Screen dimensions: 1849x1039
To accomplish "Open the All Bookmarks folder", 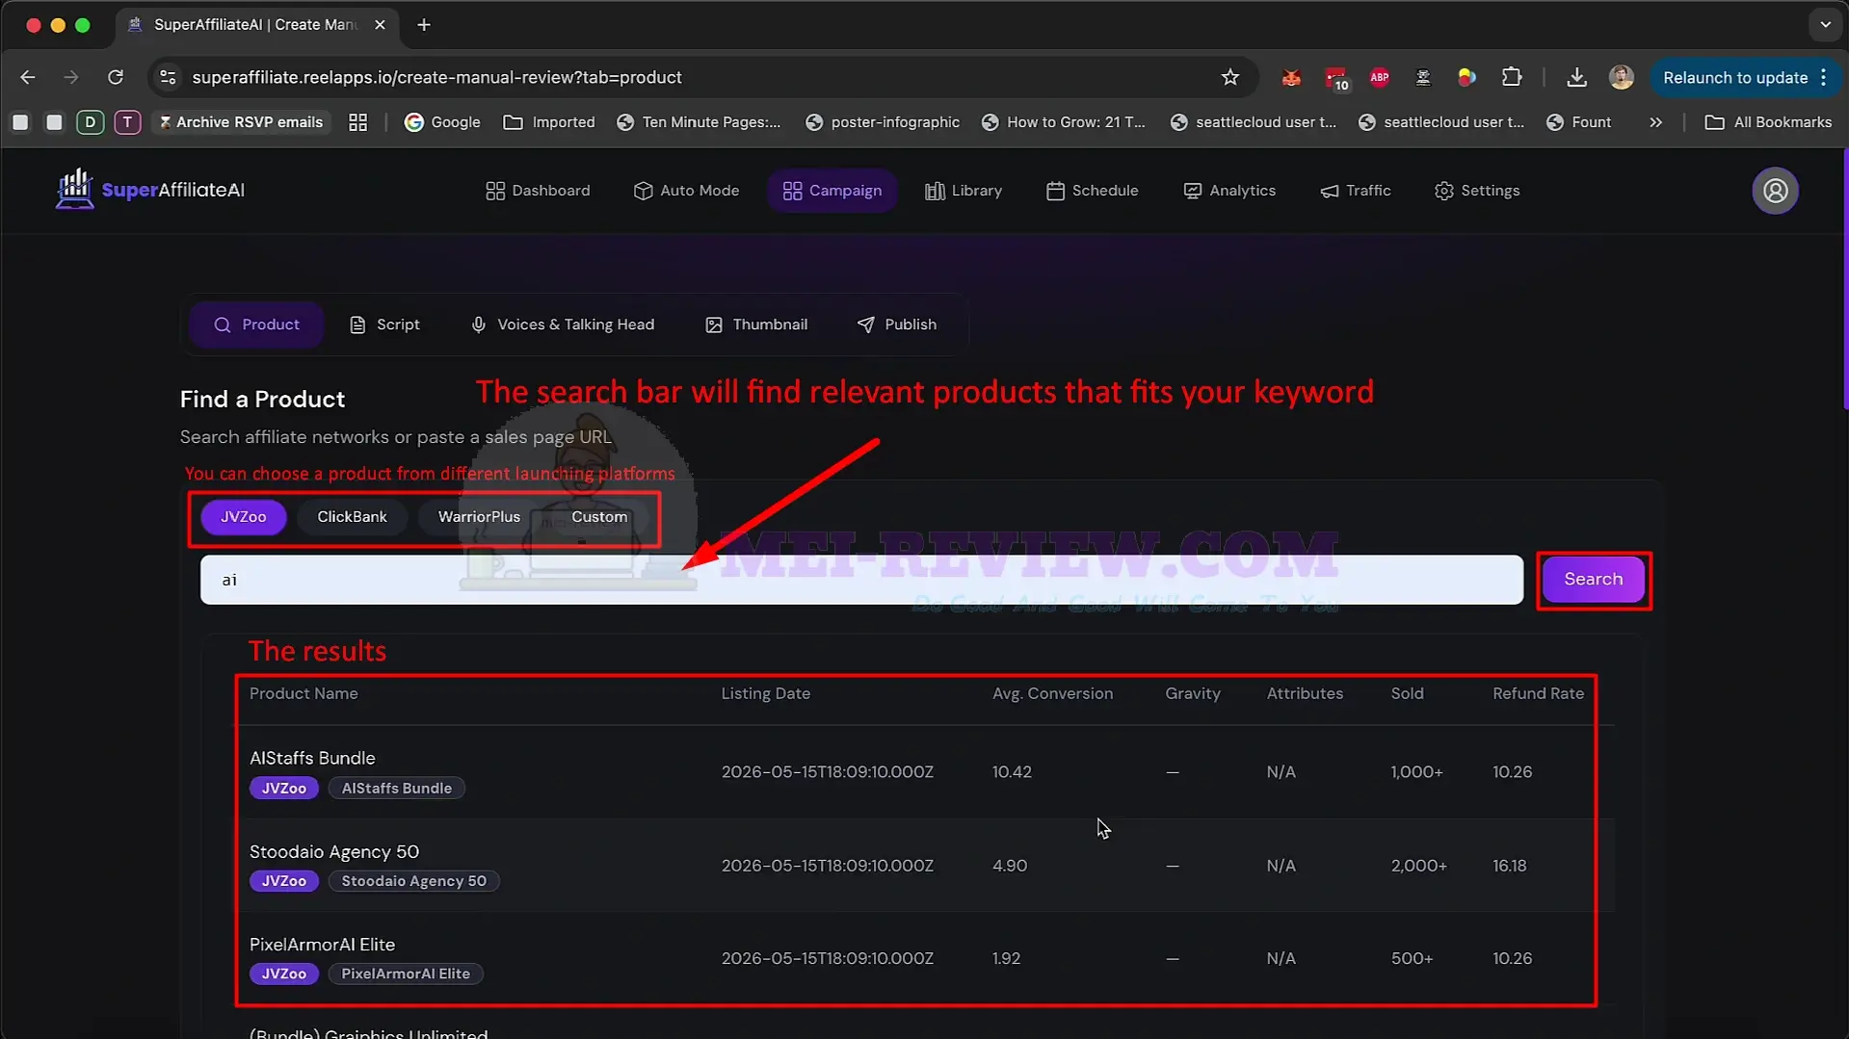I will coord(1768,122).
